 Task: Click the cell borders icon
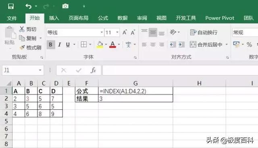(84, 45)
